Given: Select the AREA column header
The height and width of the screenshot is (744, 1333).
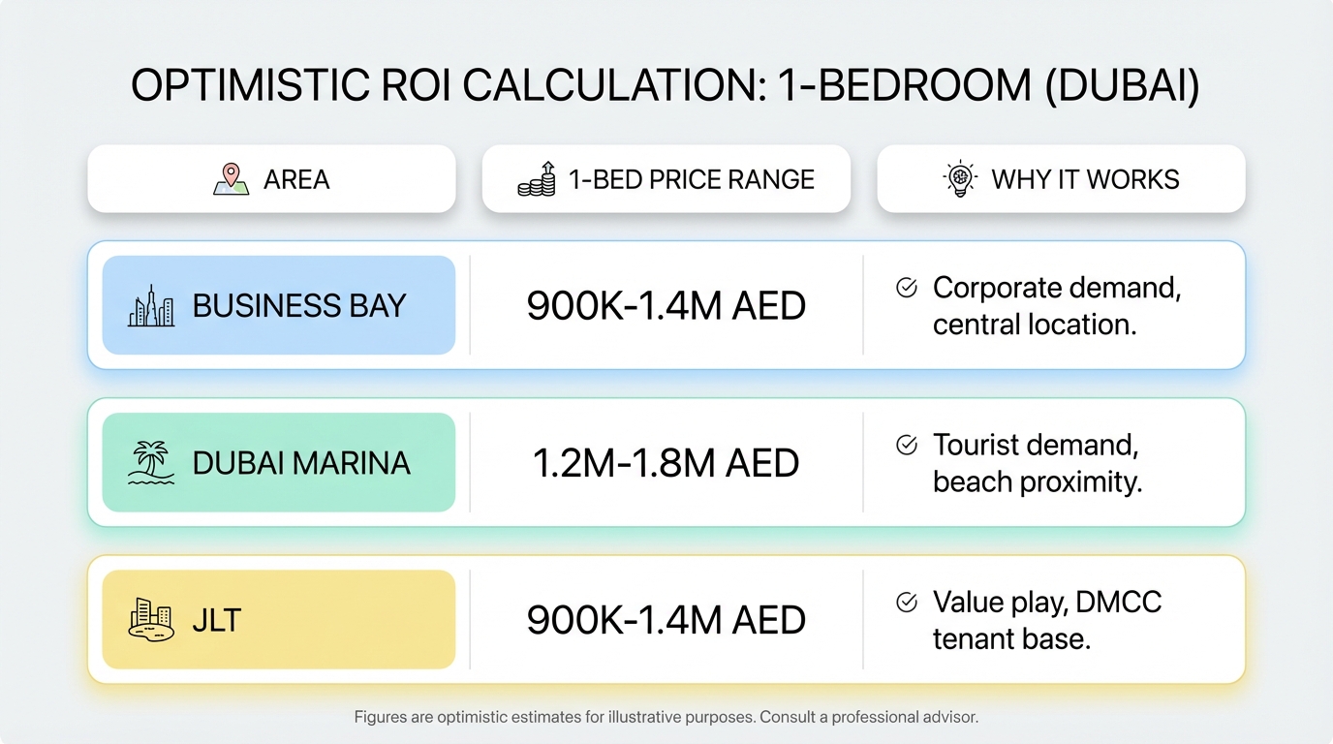Looking at the screenshot, I should pos(271,179).
